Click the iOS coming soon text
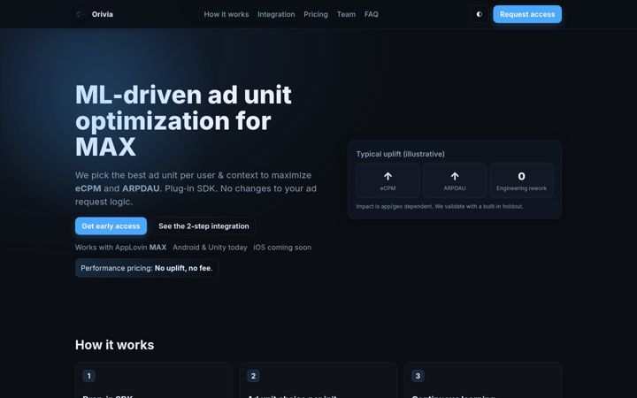 click(x=282, y=248)
